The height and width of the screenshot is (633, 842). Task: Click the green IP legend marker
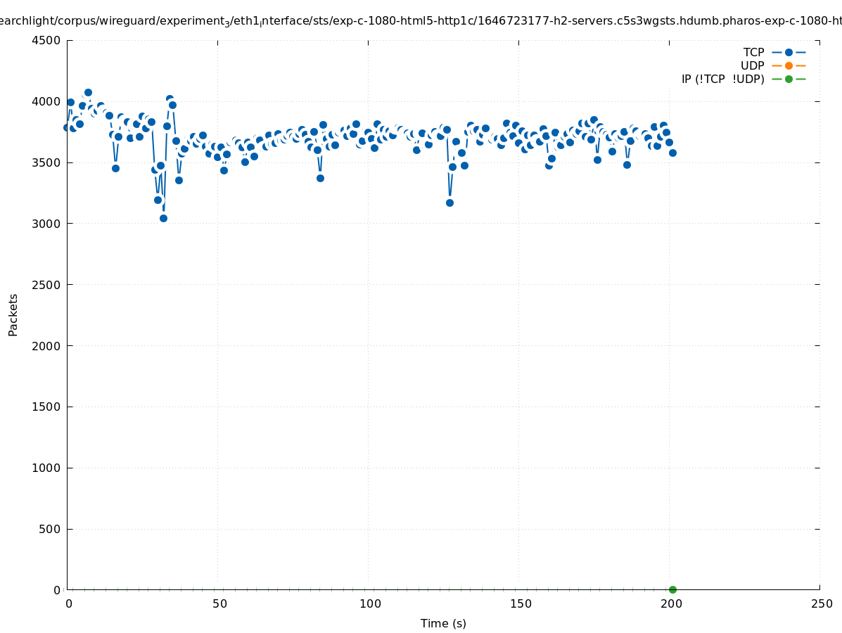coord(789,79)
